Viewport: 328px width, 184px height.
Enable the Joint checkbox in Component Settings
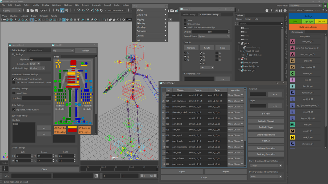pyautogui.click(x=185, y=21)
